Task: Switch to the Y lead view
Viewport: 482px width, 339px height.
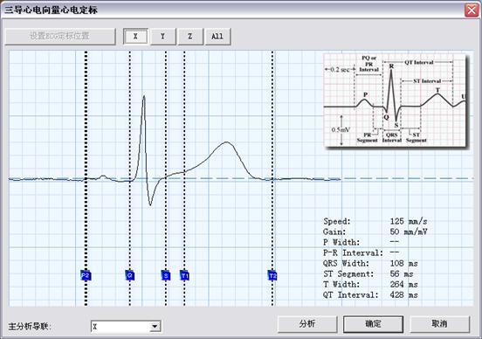Action: [163, 37]
